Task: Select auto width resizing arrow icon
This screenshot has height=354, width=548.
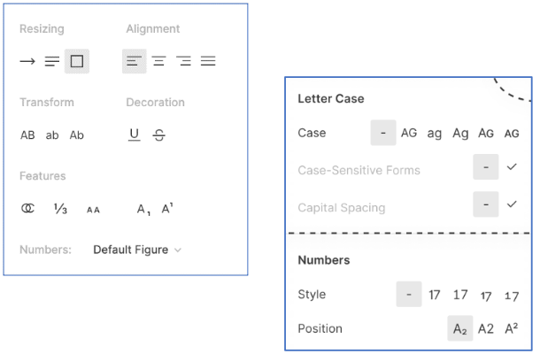Action: click(x=27, y=62)
